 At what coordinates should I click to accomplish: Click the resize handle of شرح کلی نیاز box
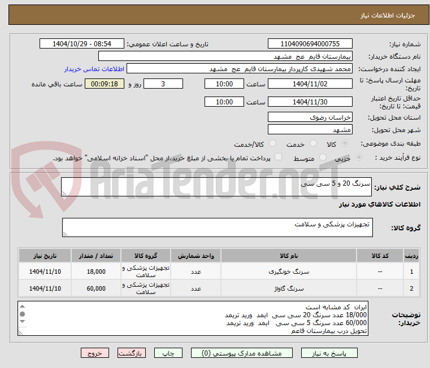coord(64,193)
